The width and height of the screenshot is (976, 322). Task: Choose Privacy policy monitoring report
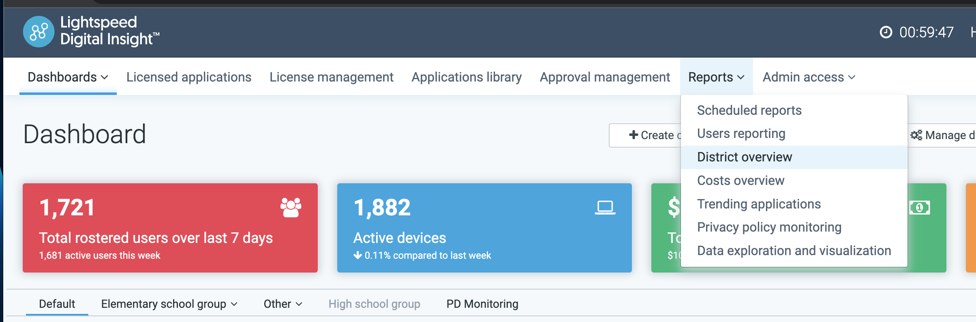click(769, 227)
